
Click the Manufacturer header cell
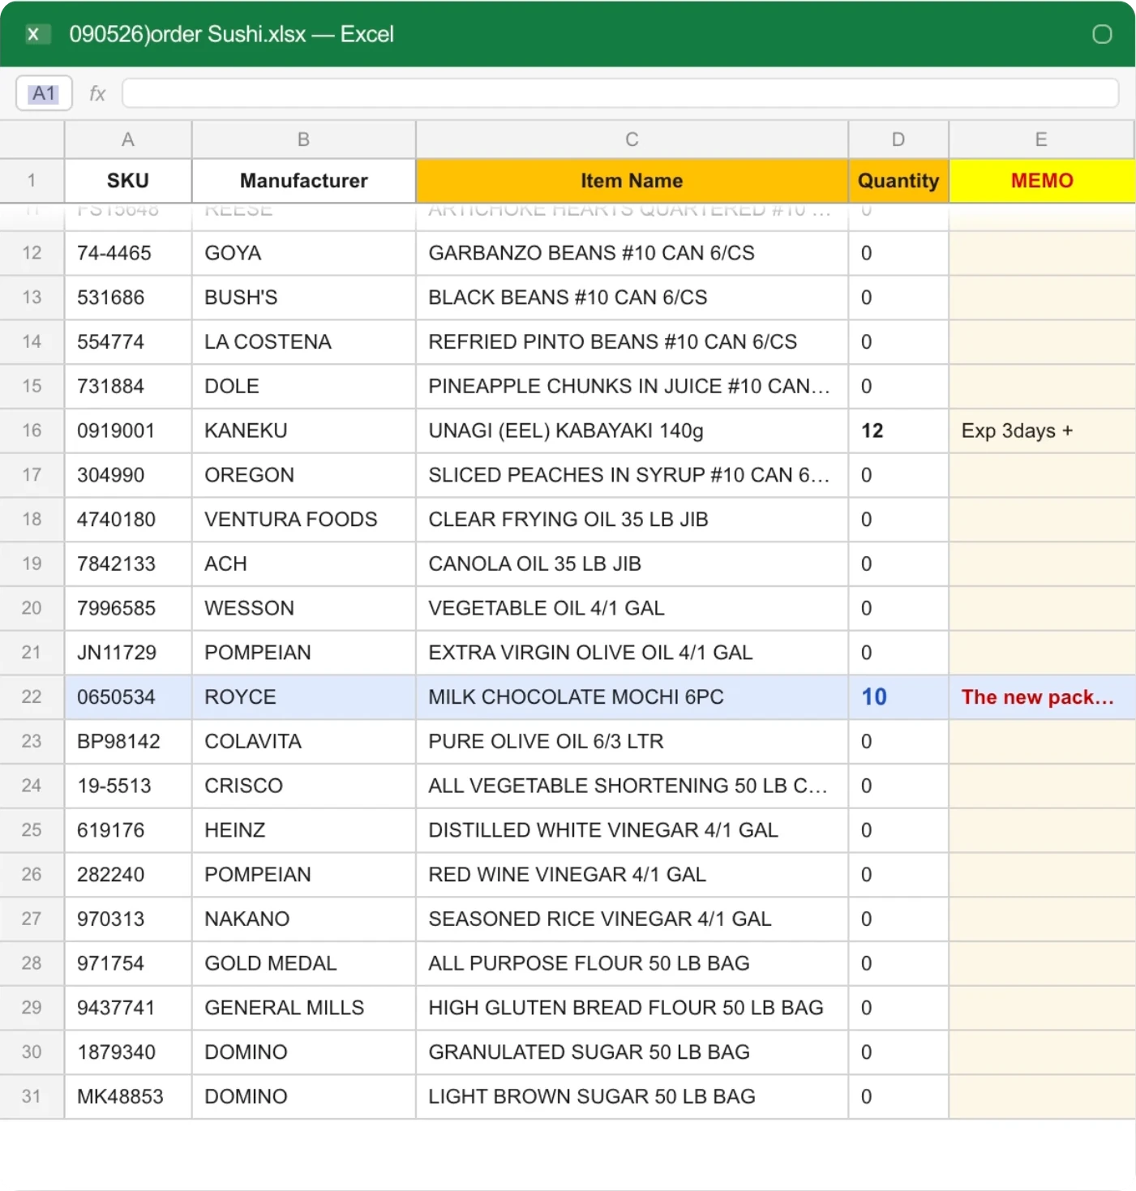(x=304, y=181)
